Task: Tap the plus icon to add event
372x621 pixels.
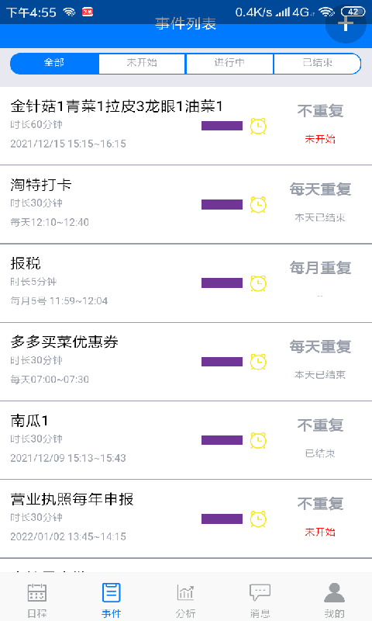Action: [346, 24]
